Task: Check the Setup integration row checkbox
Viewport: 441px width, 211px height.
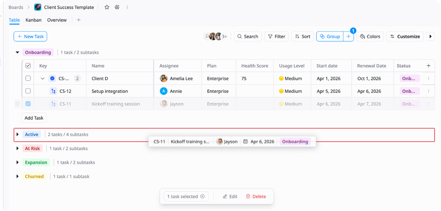Action: (28, 91)
